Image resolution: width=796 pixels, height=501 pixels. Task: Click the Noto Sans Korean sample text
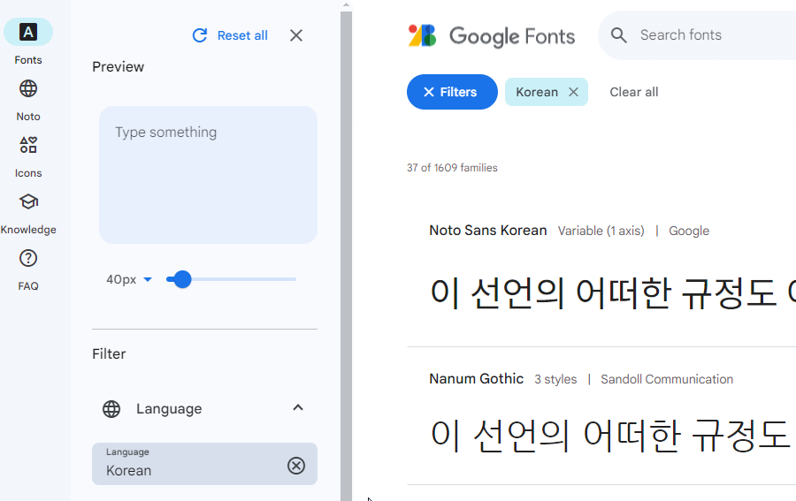pos(613,293)
